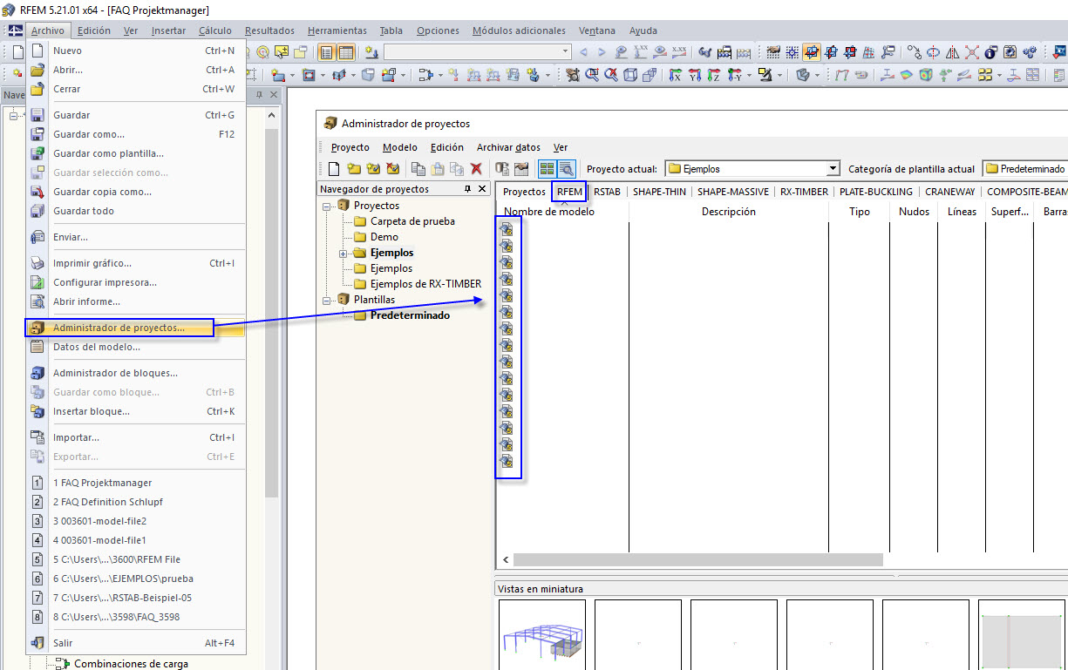Click the Guardar floppy disk icon

[x=37, y=115]
